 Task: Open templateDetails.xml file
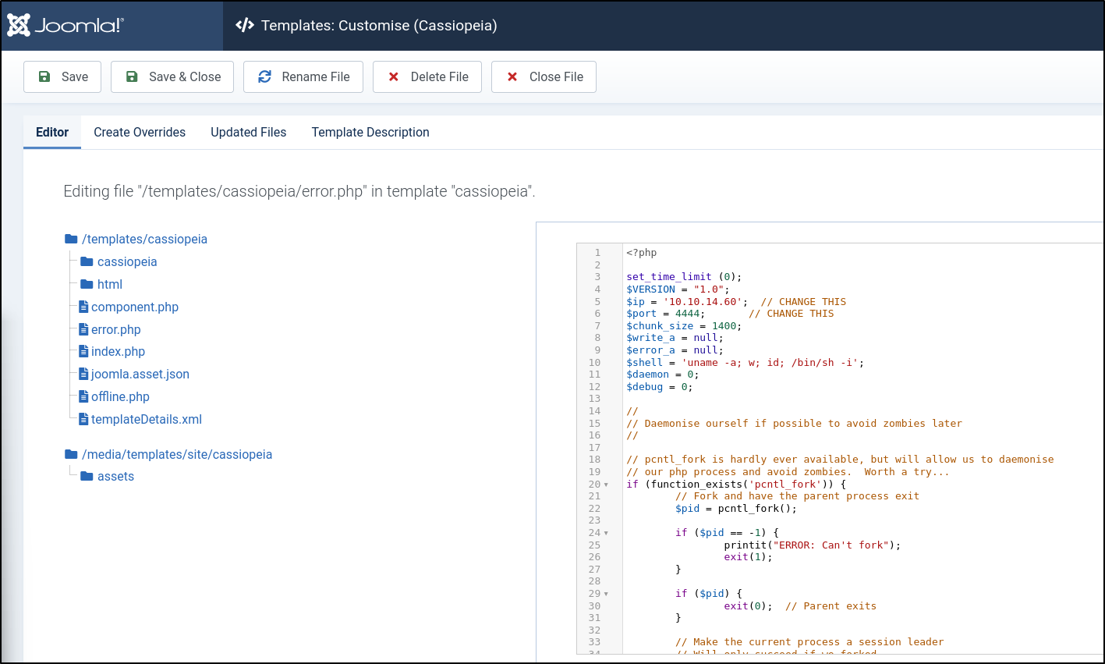click(147, 419)
